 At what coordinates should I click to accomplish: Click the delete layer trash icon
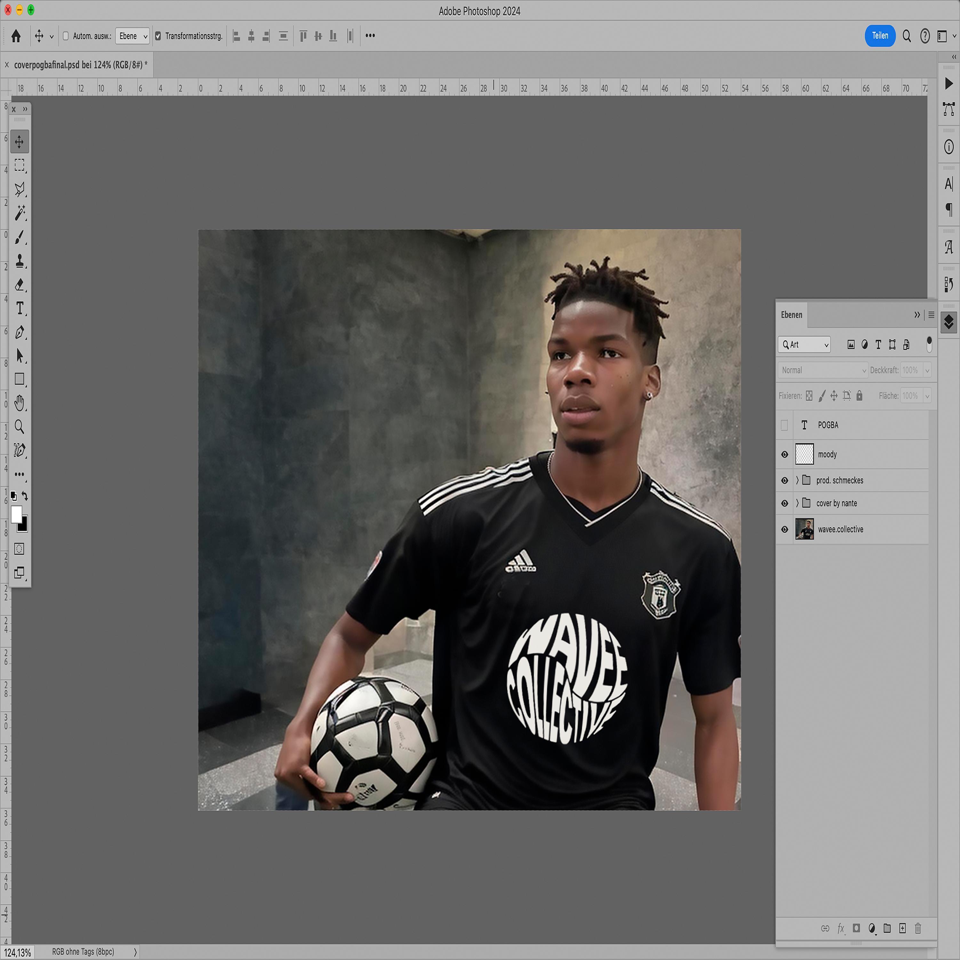coord(918,928)
